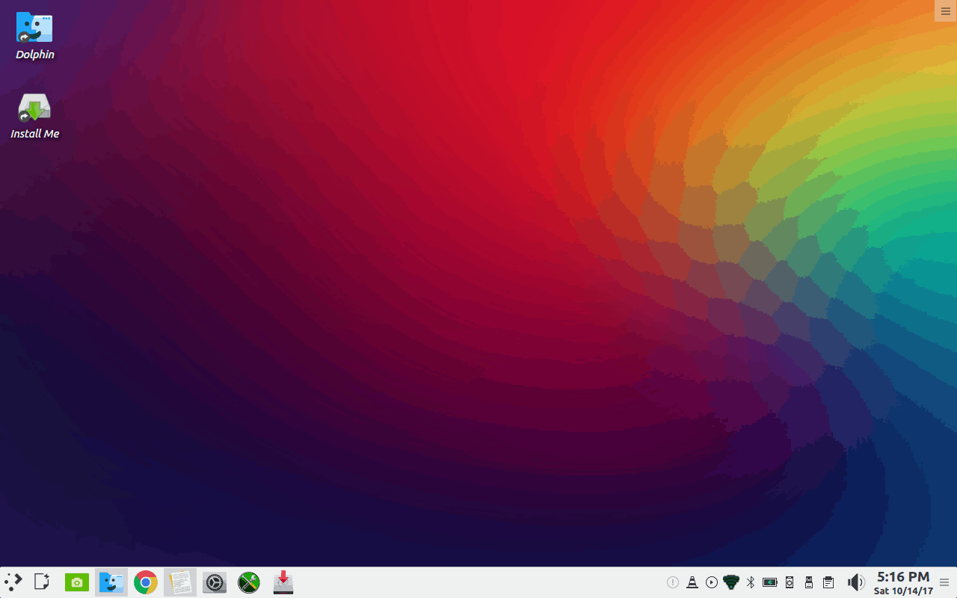Open the KDE application launcher
Viewport: 957px width, 598px height.
(13, 582)
